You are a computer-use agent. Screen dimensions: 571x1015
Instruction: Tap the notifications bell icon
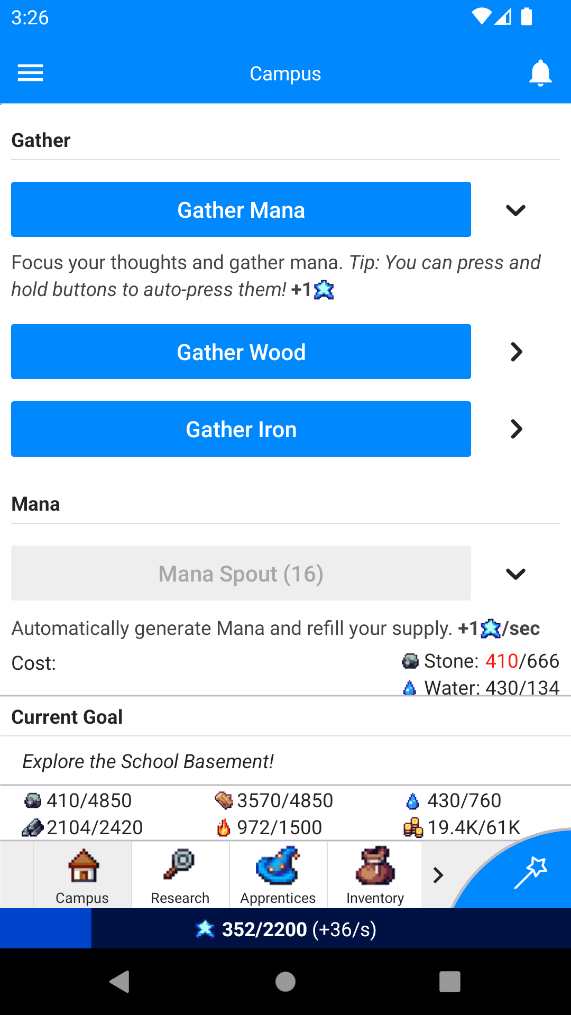[x=540, y=73]
